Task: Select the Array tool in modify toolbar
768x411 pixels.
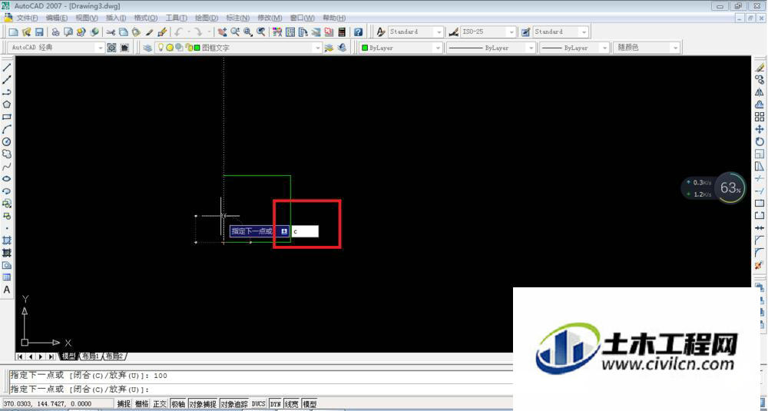Action: point(760,117)
